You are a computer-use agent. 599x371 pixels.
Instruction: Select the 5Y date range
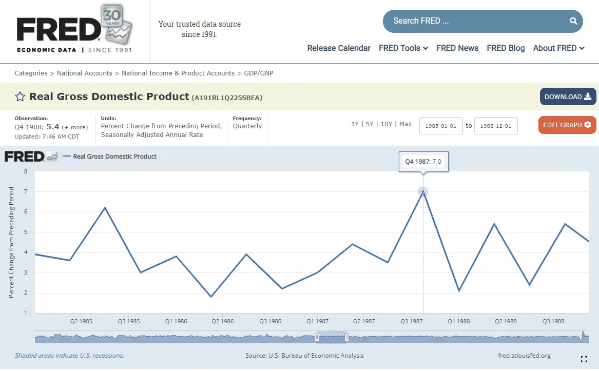tap(370, 124)
